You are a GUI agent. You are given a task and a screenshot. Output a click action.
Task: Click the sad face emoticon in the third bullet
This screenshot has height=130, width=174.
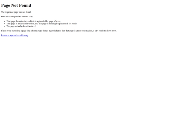pos(35,26)
